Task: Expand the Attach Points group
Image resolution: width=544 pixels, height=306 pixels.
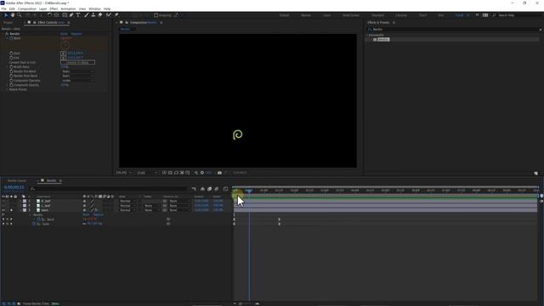Action: 7,89
